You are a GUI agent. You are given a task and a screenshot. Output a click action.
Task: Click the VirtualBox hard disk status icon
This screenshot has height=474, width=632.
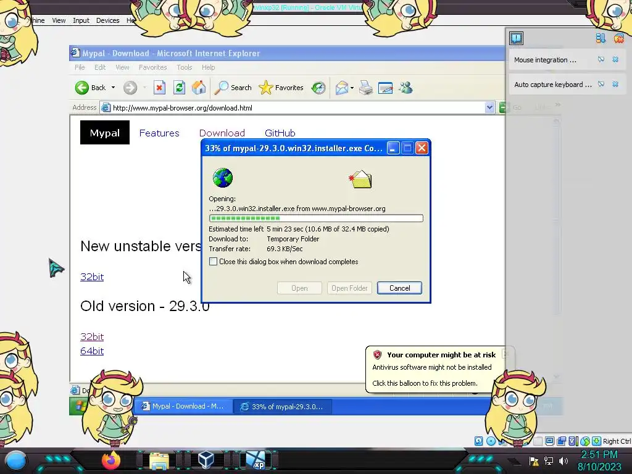coord(478,441)
